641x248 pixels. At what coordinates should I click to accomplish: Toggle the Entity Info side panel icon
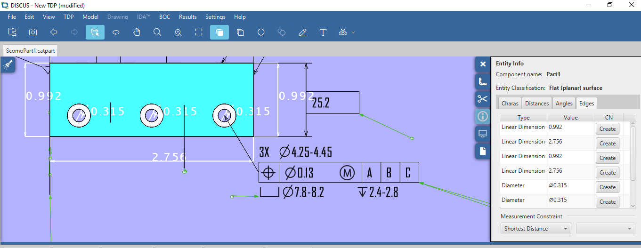pyautogui.click(x=482, y=116)
